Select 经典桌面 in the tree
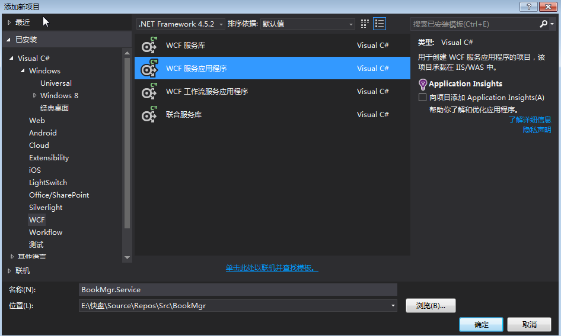 pyautogui.click(x=55, y=108)
